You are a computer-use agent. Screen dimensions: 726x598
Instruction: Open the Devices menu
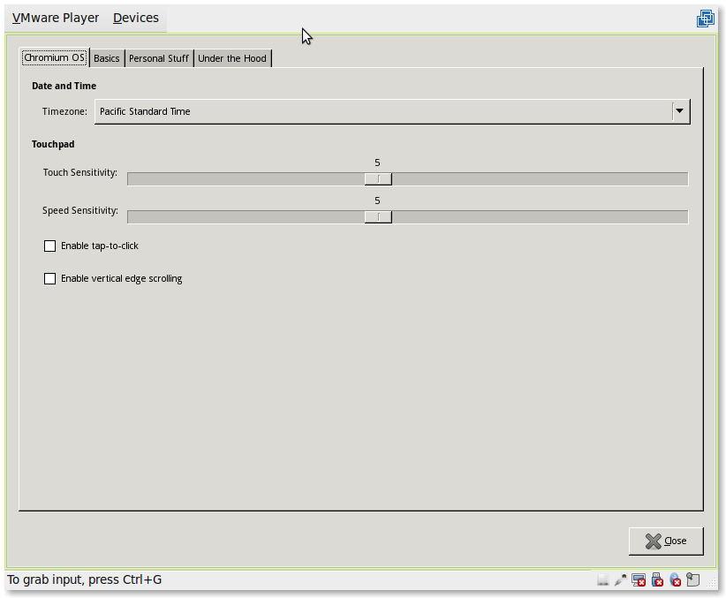(136, 18)
